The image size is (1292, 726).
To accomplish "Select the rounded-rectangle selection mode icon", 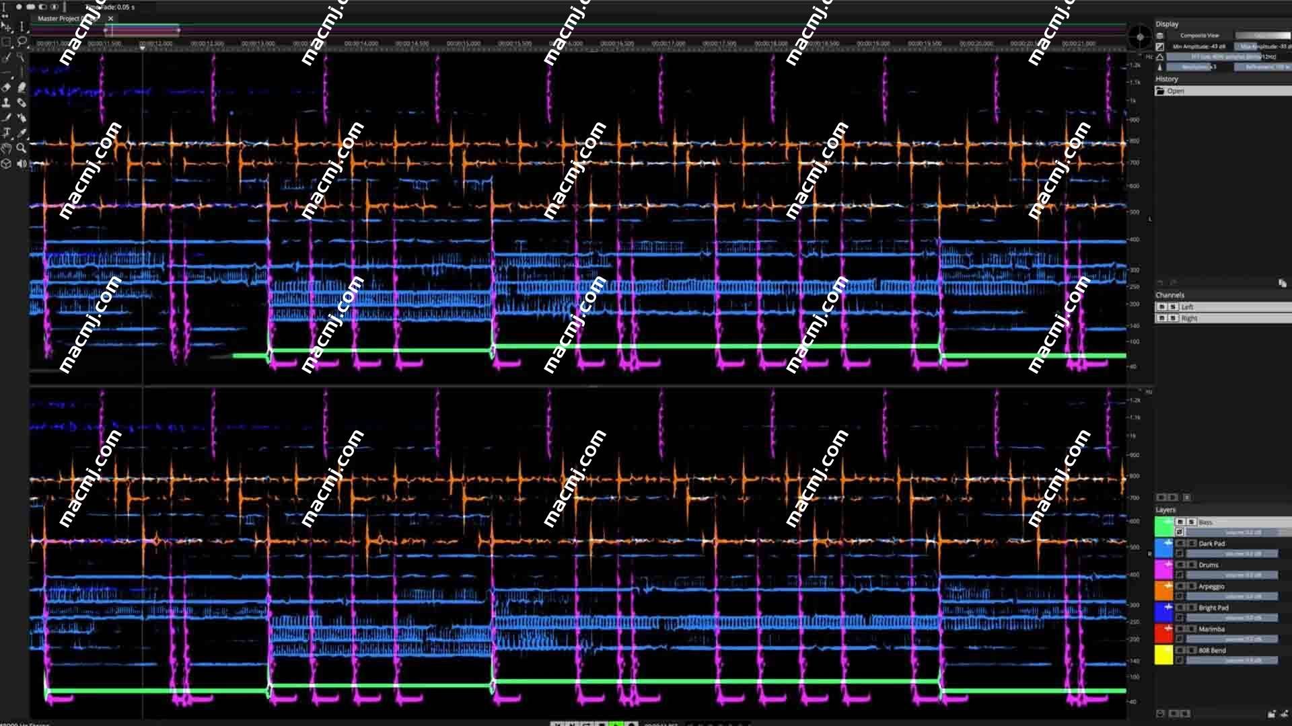I will click(31, 7).
